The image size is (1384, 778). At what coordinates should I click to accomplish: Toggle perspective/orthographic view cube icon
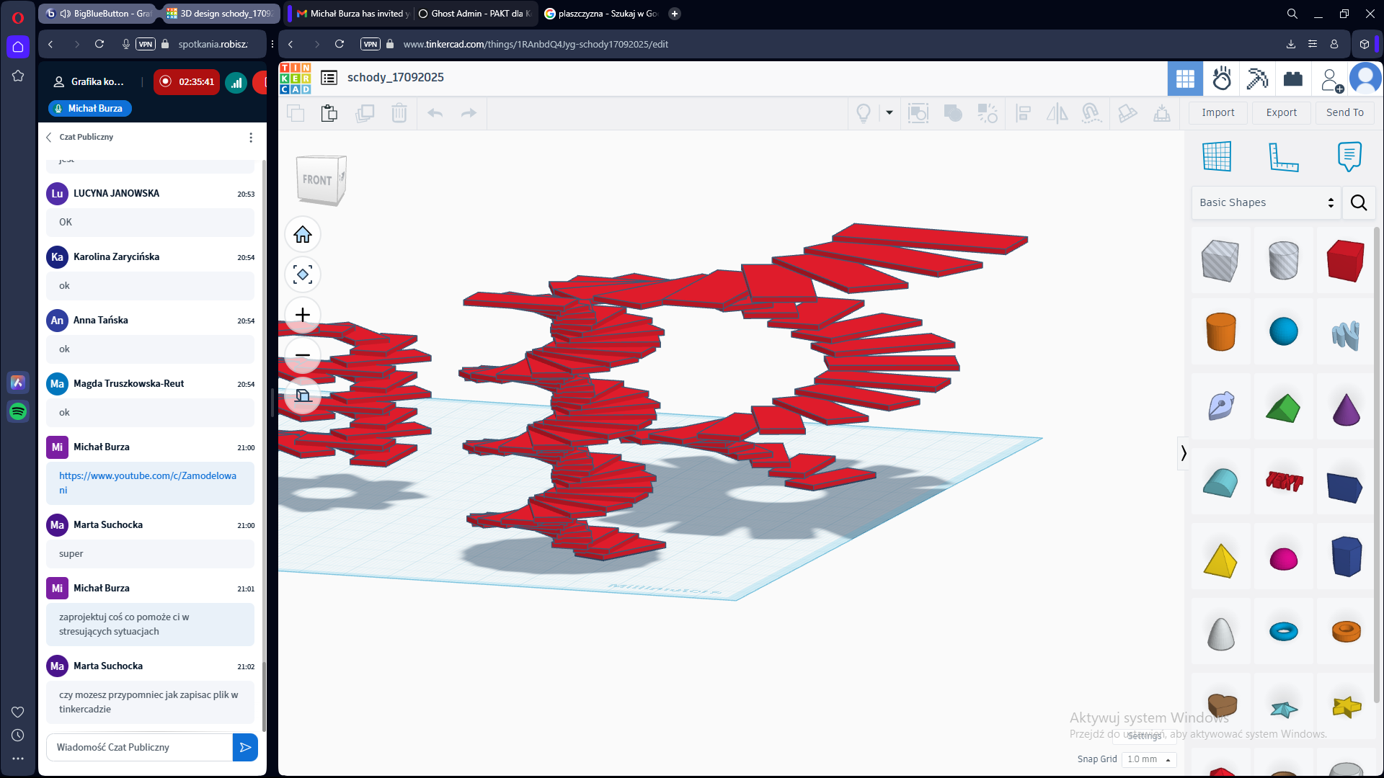coord(303,395)
